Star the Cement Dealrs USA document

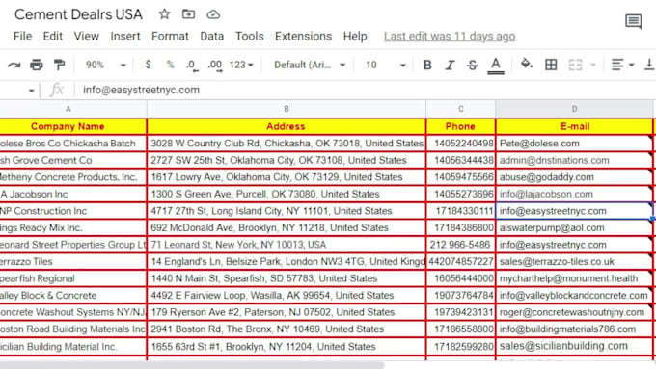pyautogui.click(x=164, y=14)
